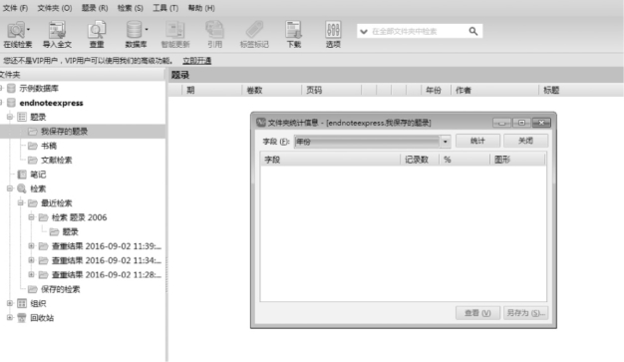
Task: Open the 文件 (F) menu
Action: 15,8
